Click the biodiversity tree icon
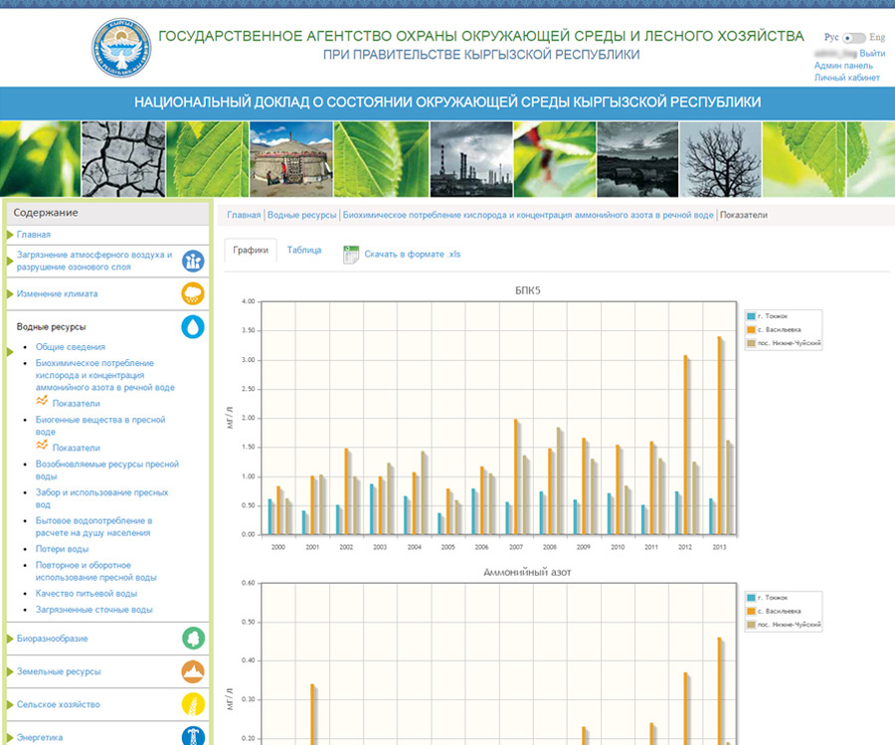This screenshot has width=895, height=745. [193, 639]
